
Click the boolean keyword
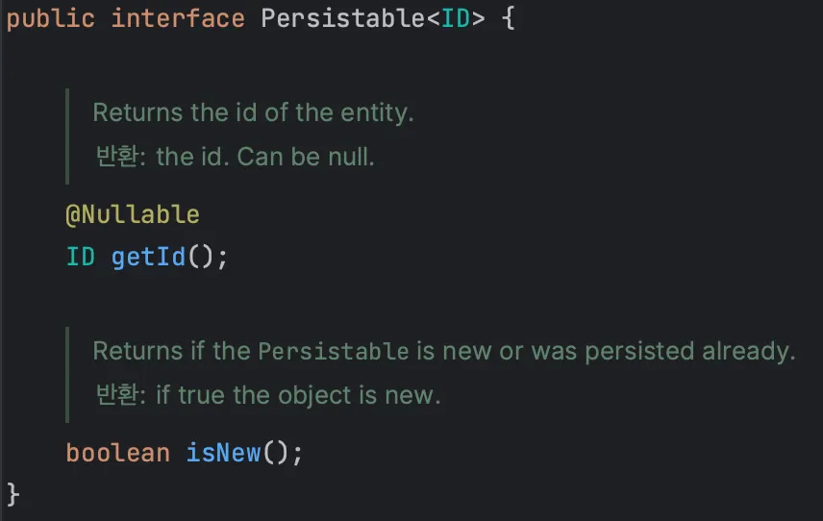(118, 453)
